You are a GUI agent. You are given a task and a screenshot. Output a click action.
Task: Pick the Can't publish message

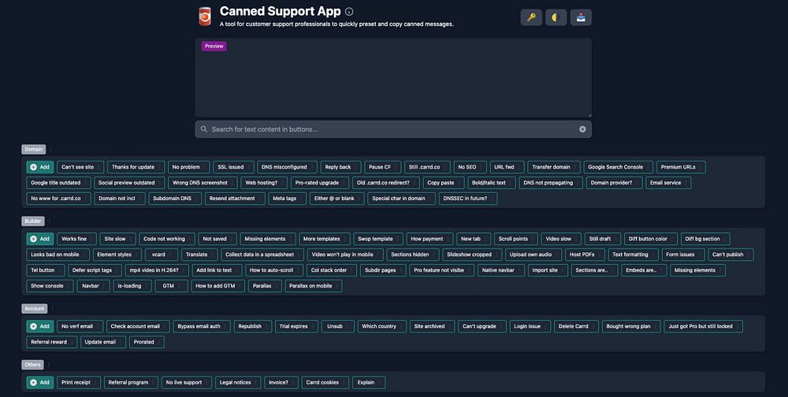[x=730, y=254]
